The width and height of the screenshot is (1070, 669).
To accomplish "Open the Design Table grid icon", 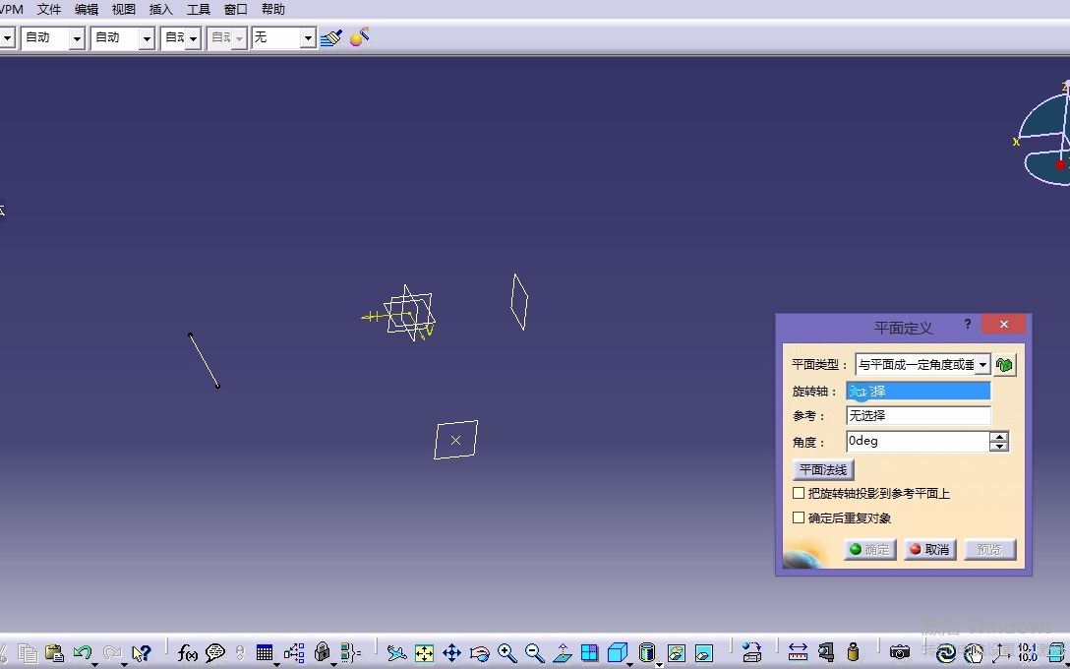I will coord(265,652).
